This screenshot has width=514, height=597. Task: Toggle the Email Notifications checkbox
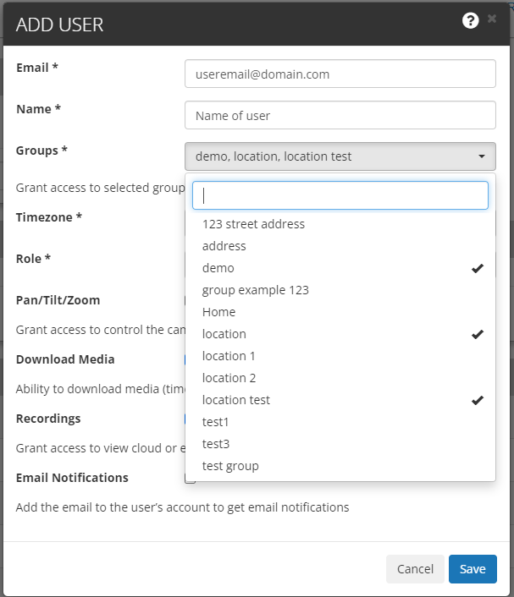[x=191, y=479]
